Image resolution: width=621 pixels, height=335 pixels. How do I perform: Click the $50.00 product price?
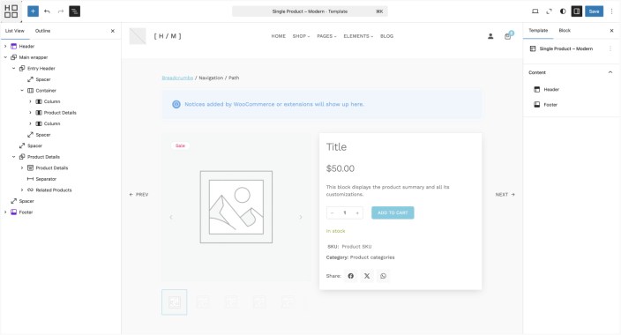coord(340,168)
